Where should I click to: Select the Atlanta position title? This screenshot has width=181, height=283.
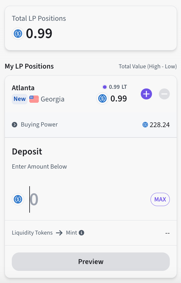tap(23, 88)
